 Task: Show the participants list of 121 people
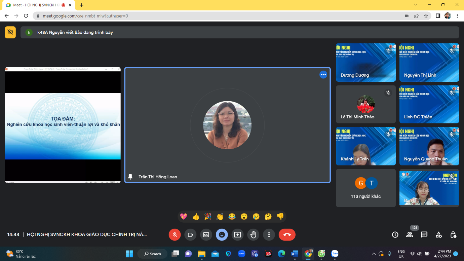410,235
